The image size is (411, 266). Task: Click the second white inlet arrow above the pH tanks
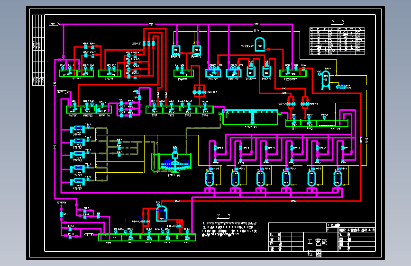[x=63, y=92]
